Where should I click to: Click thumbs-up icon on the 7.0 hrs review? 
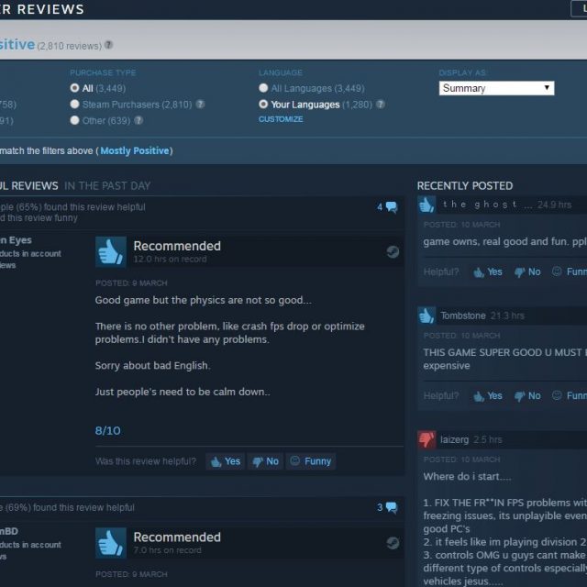tap(111, 543)
